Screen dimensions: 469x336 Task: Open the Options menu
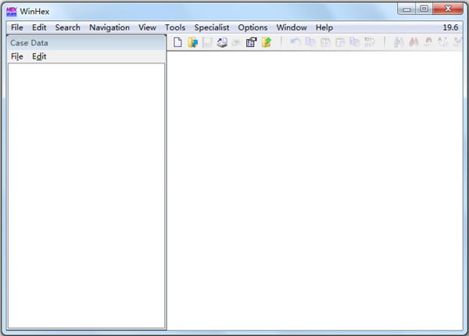click(x=252, y=27)
